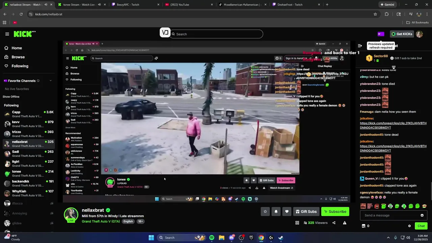Open the chat shop icon
The image size is (432, 243).
click(x=363, y=226)
